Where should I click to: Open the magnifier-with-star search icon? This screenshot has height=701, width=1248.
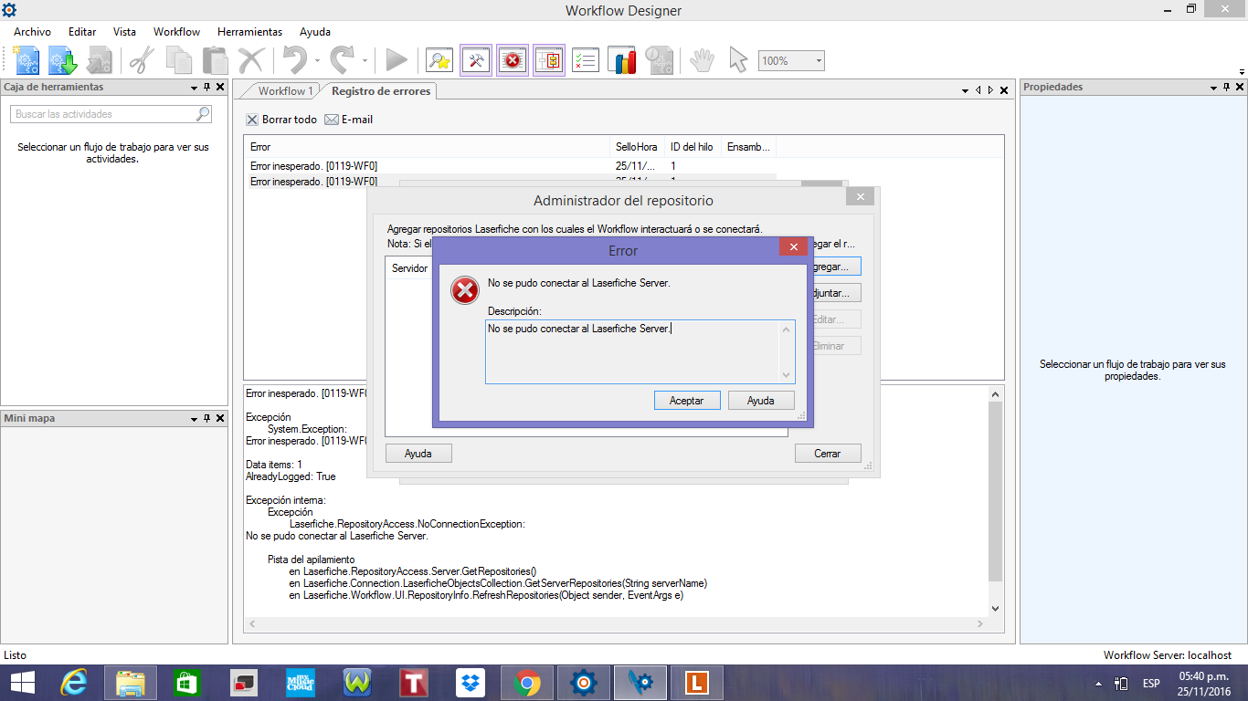439,60
